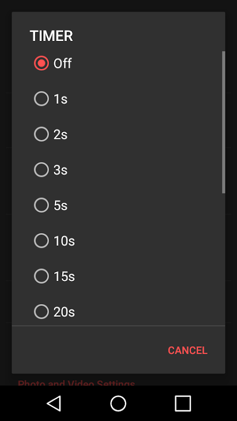Click the "10s" text label
237x421 pixels.
64,241
